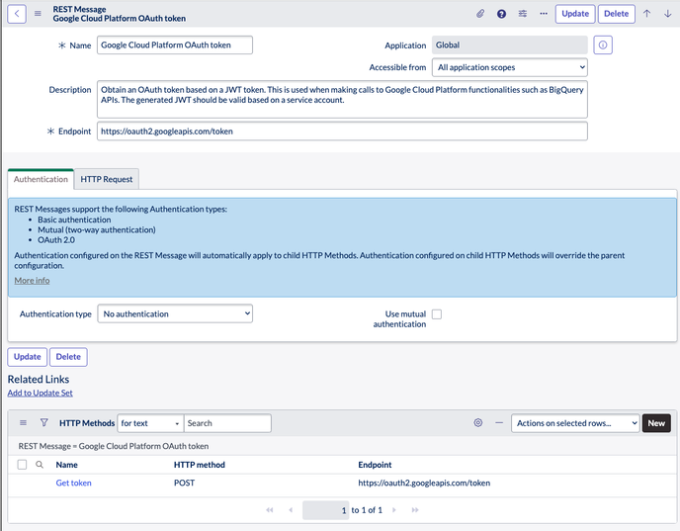Toggle Use mutual authentication checkbox

tap(437, 314)
